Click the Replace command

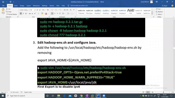(159, 12)
